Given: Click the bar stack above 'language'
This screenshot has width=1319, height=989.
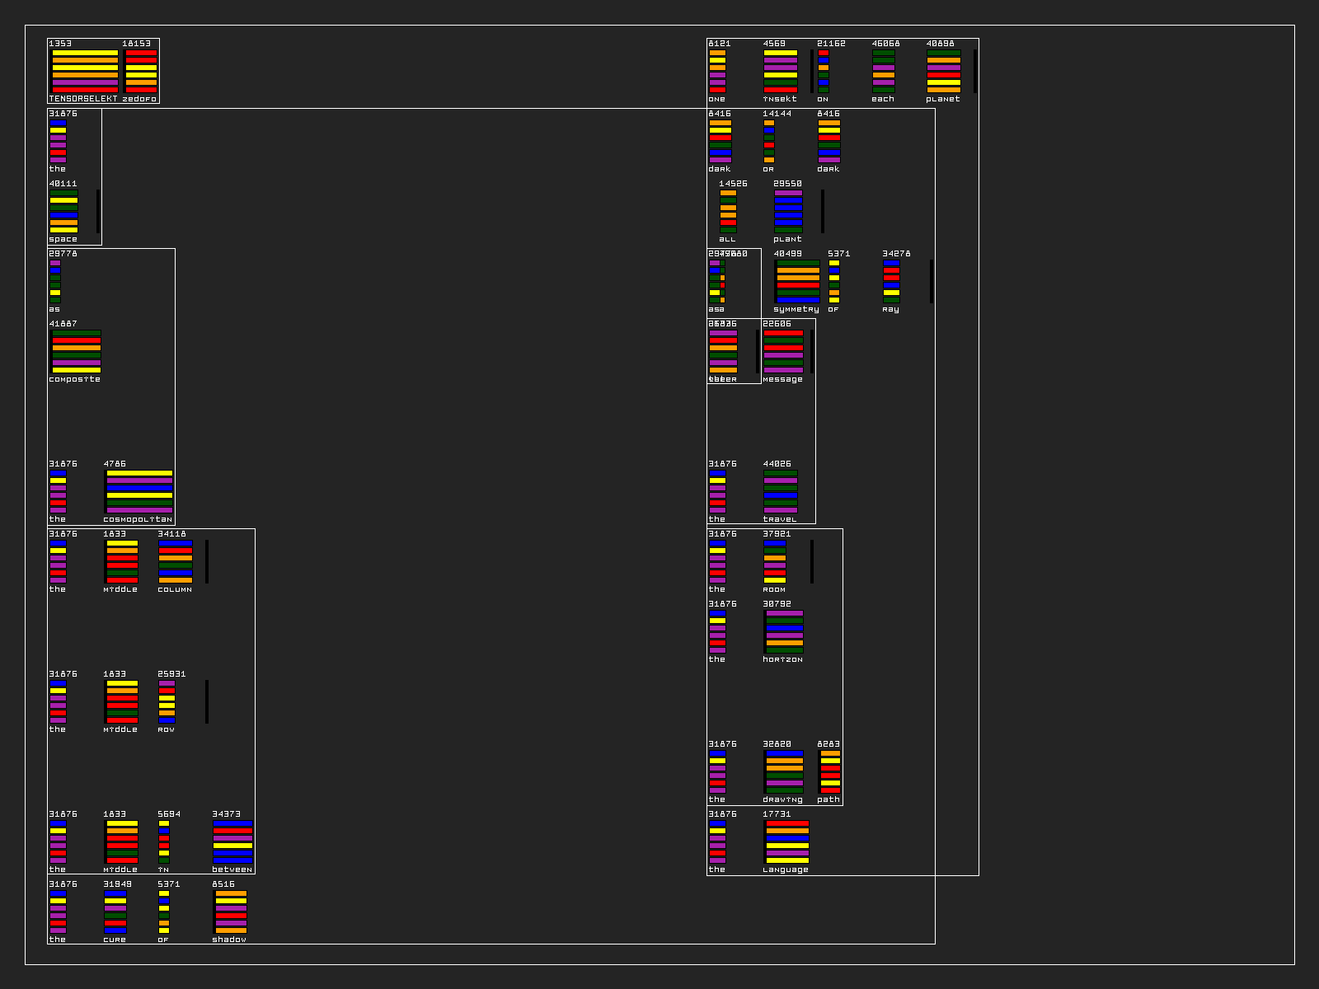Looking at the screenshot, I should pos(787,841).
